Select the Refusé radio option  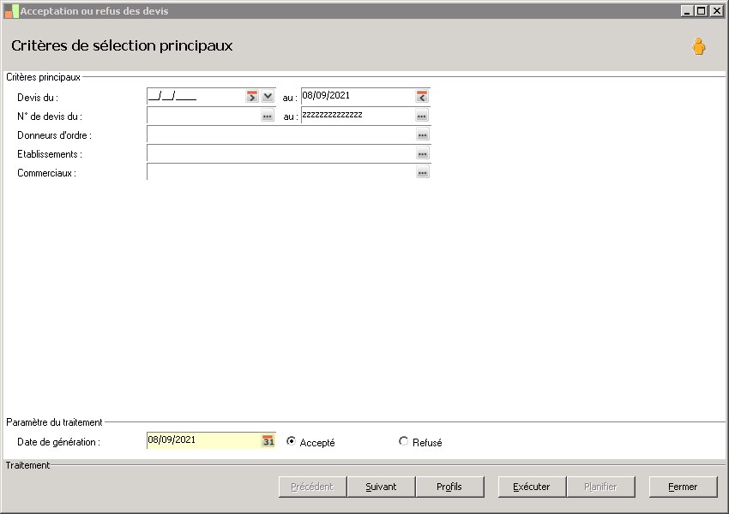click(x=404, y=441)
